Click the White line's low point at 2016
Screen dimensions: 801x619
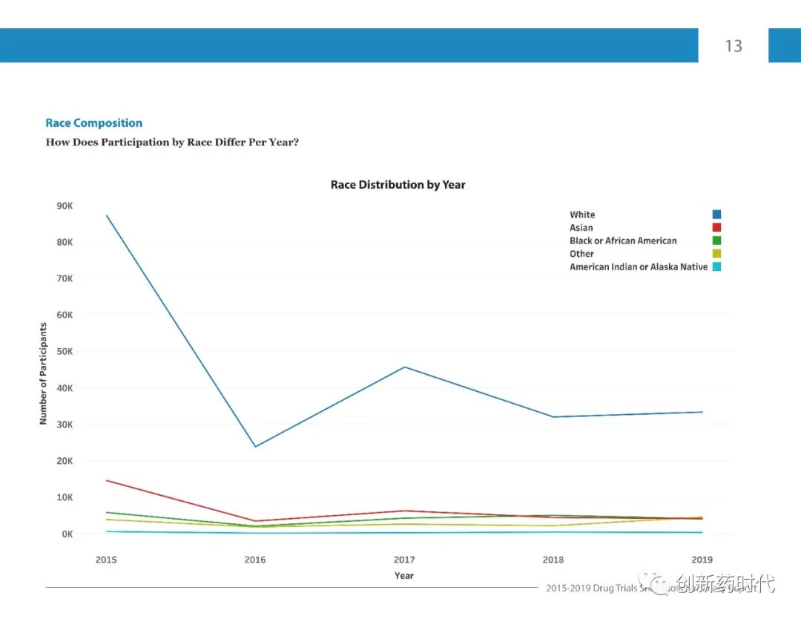tap(256, 446)
